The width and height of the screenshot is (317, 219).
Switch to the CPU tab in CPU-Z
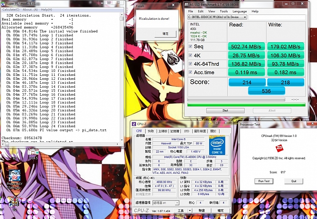point(139,131)
